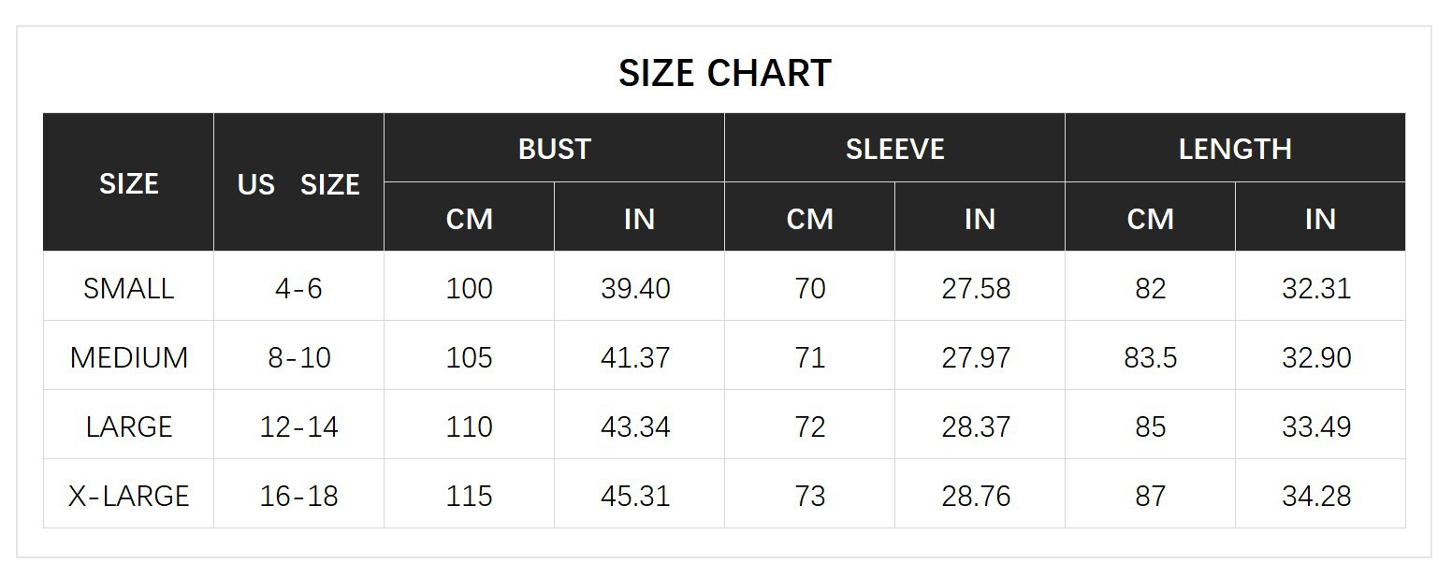
Task: Select the 28.37 sleeve inches cell
Action: 976,426
